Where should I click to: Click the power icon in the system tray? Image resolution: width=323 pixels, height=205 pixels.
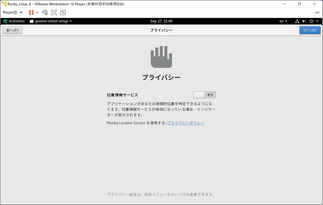311,21
